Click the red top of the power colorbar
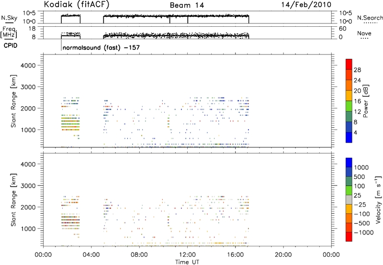This screenshot has height=265, width=383. coord(349,64)
